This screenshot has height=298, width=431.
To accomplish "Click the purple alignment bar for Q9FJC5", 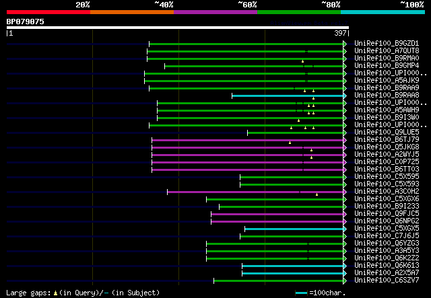I will [277, 215].
